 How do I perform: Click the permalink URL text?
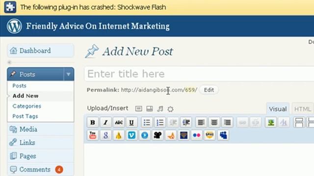pyautogui.click(x=159, y=90)
